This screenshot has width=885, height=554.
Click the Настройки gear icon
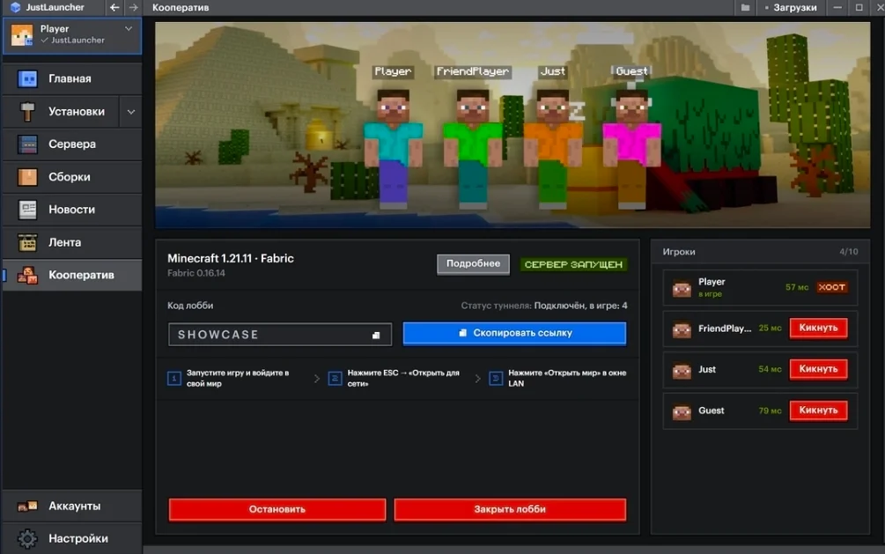(27, 539)
